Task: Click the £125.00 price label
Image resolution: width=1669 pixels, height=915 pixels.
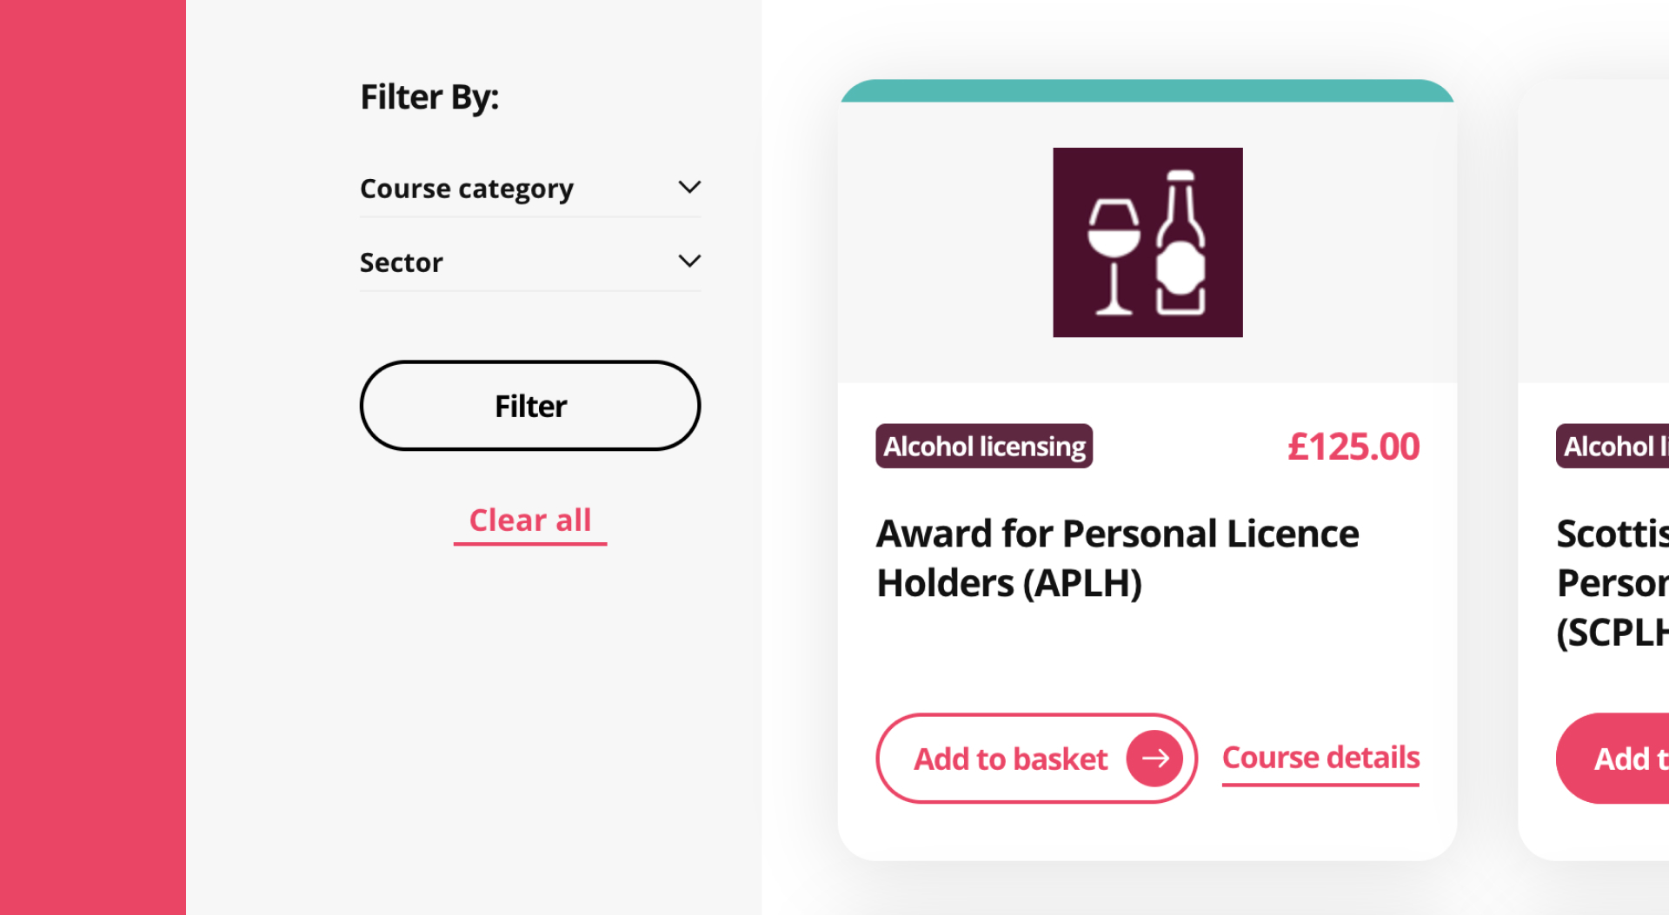Action: [x=1353, y=446]
